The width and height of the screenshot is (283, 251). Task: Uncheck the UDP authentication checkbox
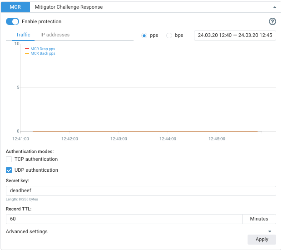point(9,170)
